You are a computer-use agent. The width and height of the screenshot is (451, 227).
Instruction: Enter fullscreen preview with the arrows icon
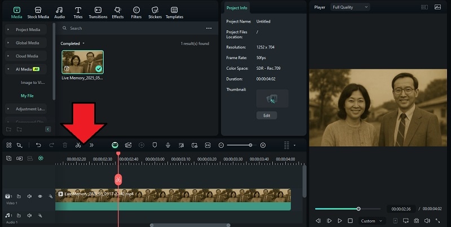[438, 221]
